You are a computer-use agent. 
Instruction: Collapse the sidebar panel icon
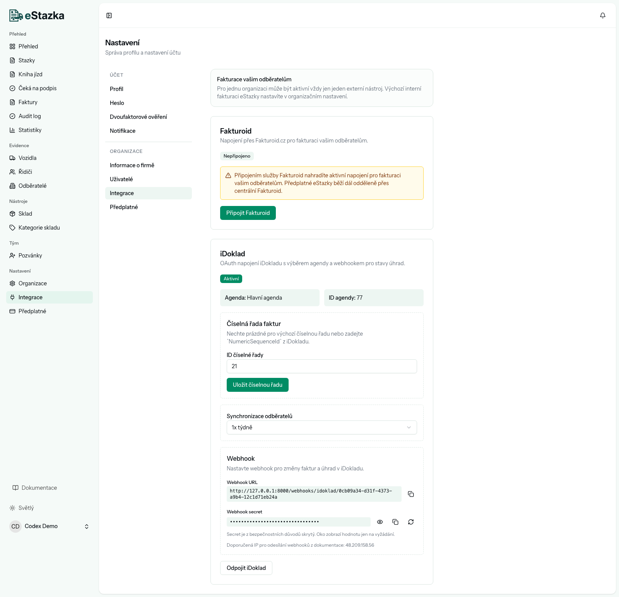tap(109, 15)
